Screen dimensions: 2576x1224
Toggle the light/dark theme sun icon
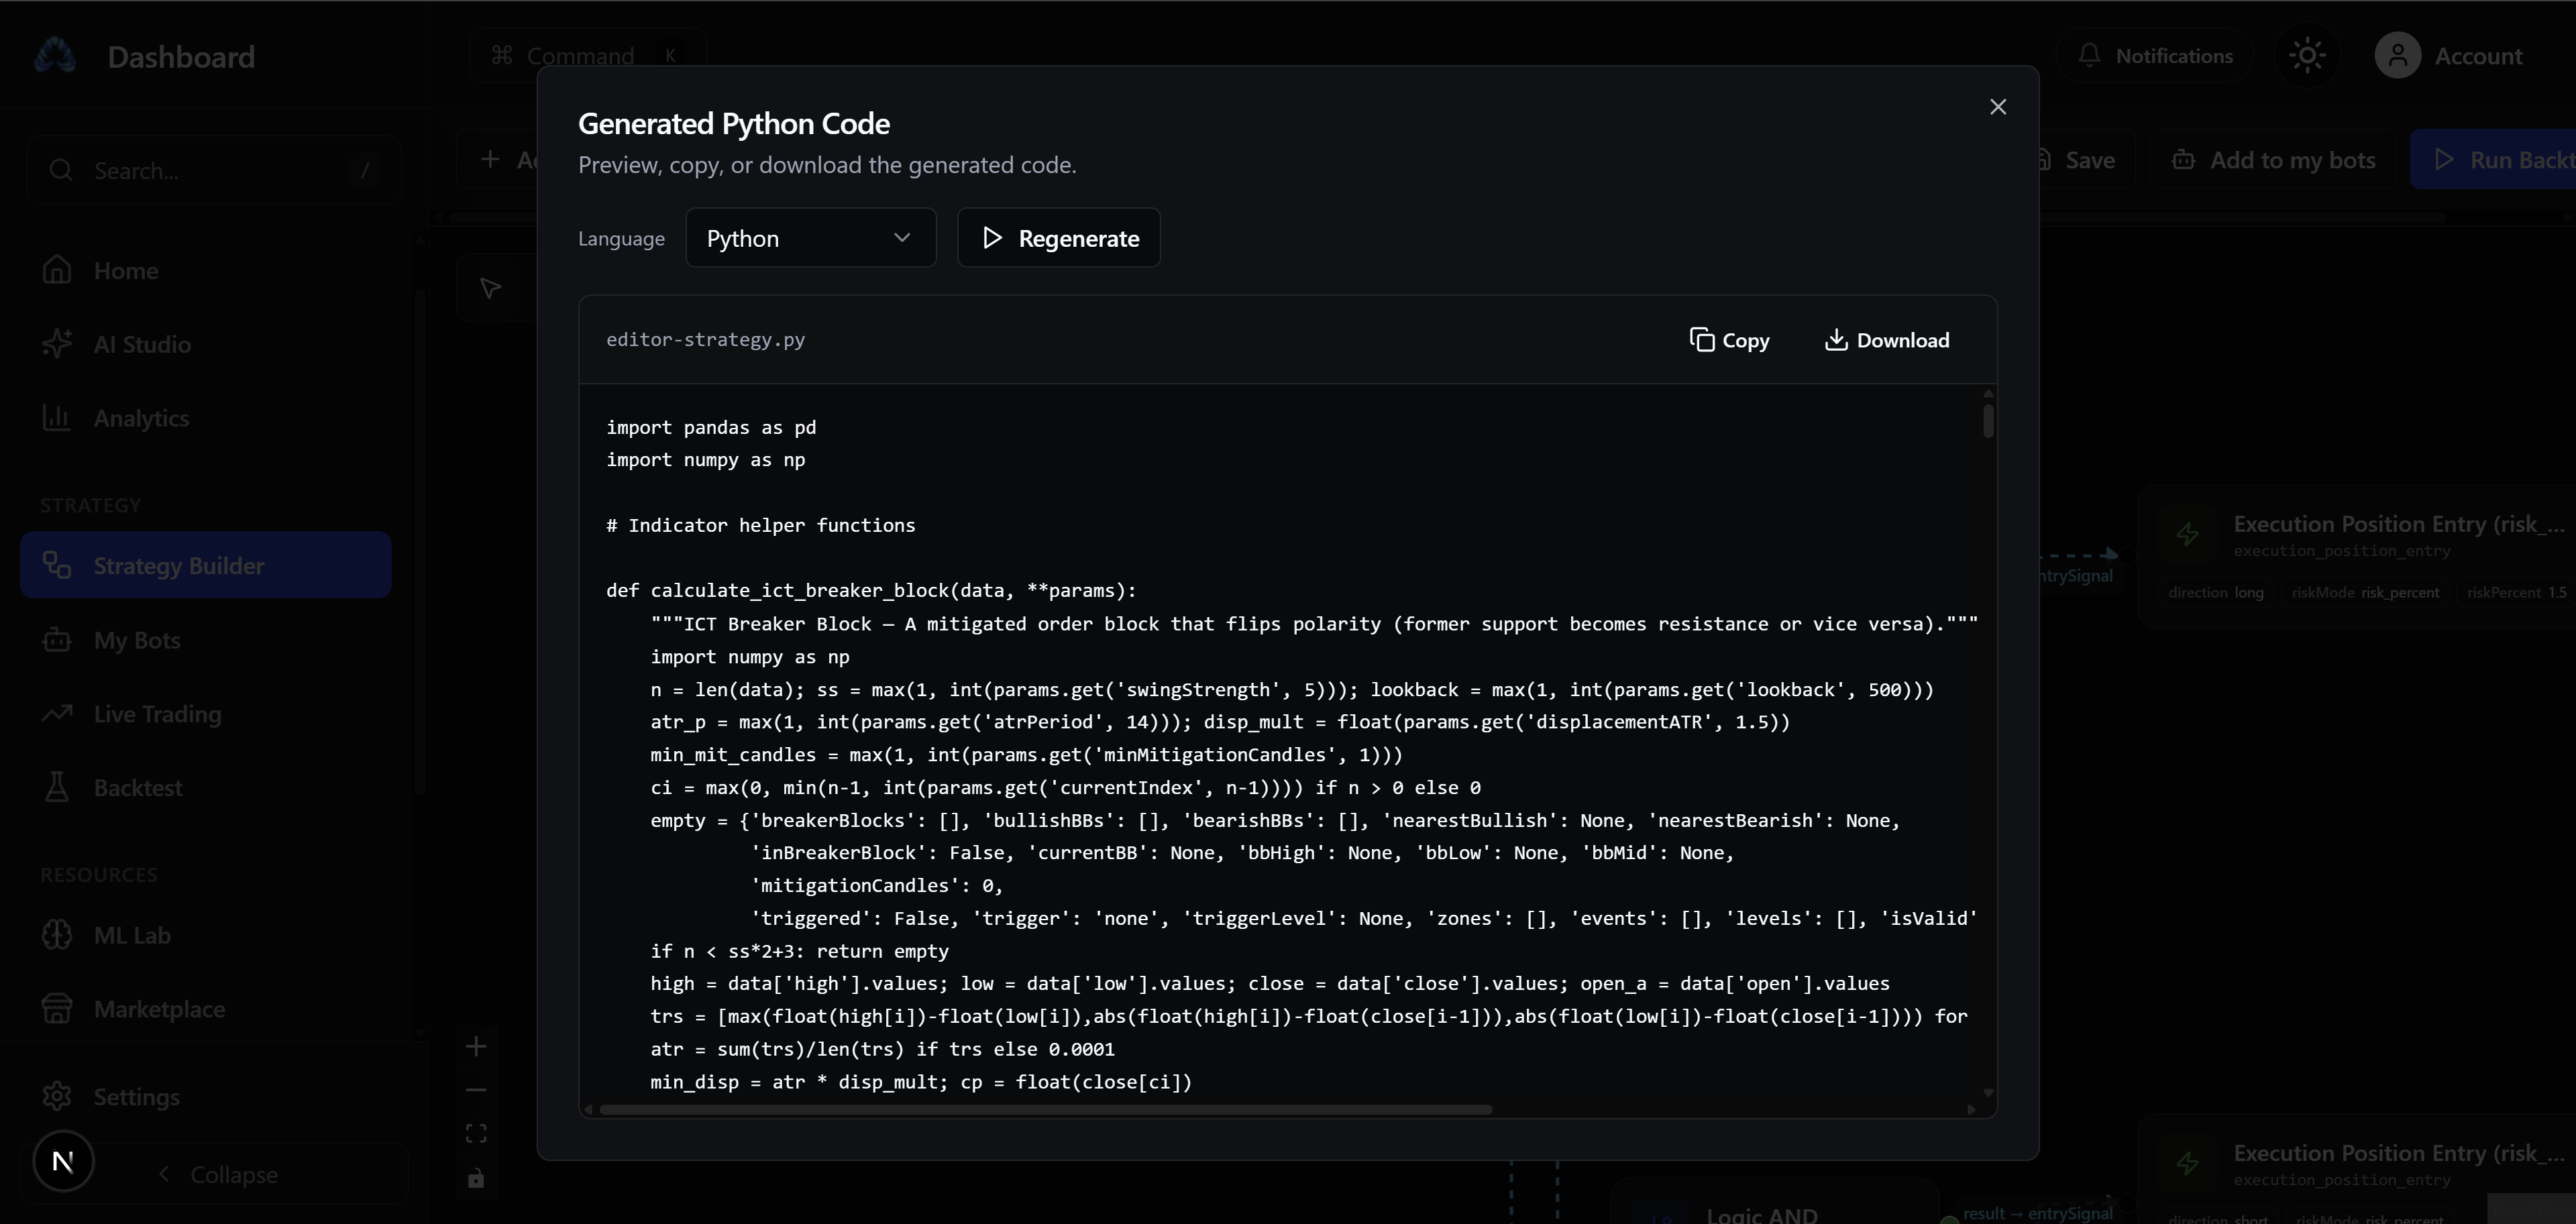point(2307,55)
